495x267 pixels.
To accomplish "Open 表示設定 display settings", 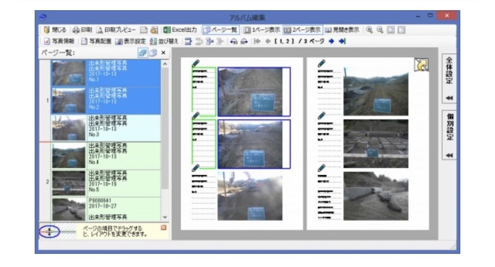I will (130, 41).
